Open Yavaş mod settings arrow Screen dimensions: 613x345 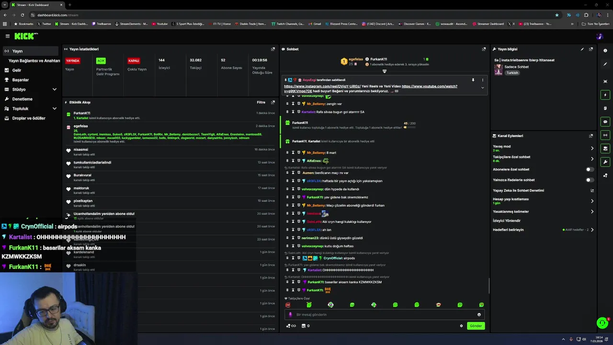tap(592, 148)
